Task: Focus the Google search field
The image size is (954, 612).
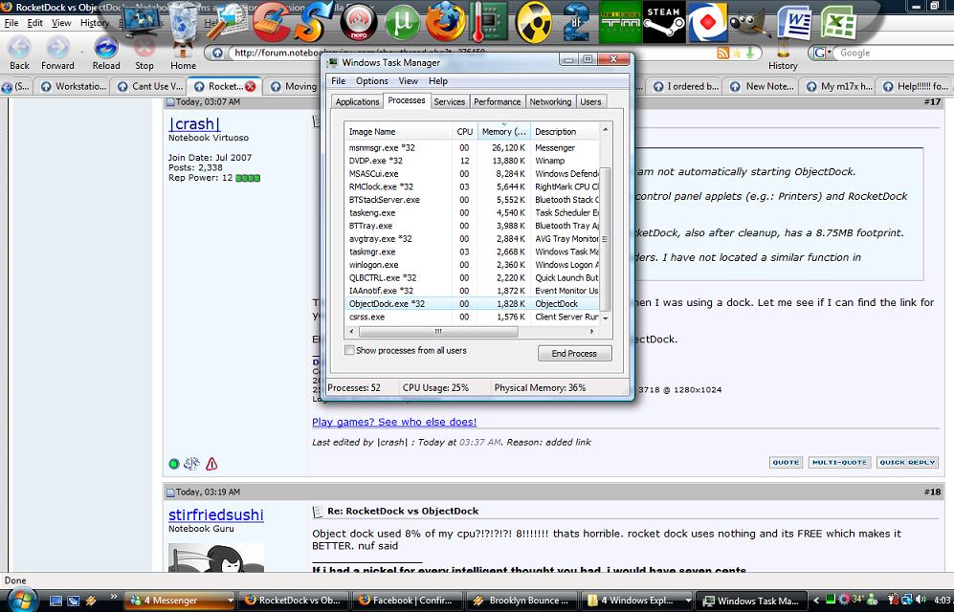Action: coord(895,53)
